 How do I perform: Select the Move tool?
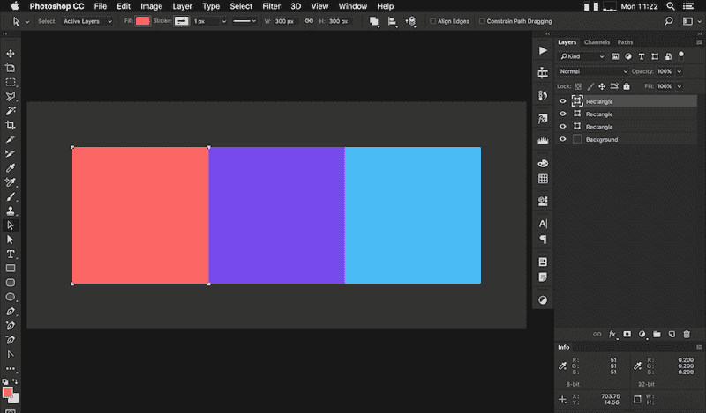pos(11,54)
